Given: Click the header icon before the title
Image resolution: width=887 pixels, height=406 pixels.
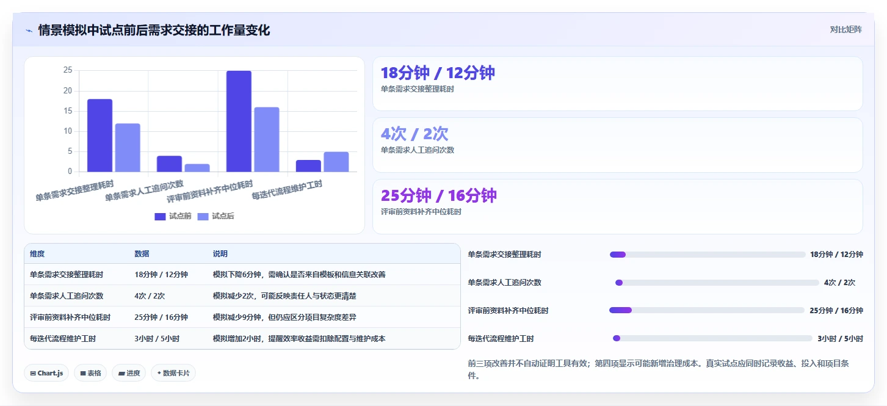Looking at the screenshot, I should point(29,31).
